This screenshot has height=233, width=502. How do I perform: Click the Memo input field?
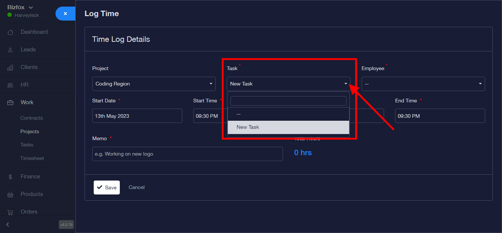[x=187, y=154]
